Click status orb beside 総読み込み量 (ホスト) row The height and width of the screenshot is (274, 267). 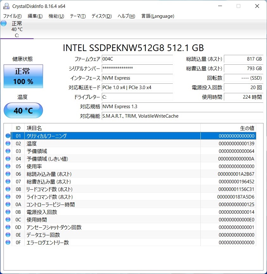tap(8, 174)
